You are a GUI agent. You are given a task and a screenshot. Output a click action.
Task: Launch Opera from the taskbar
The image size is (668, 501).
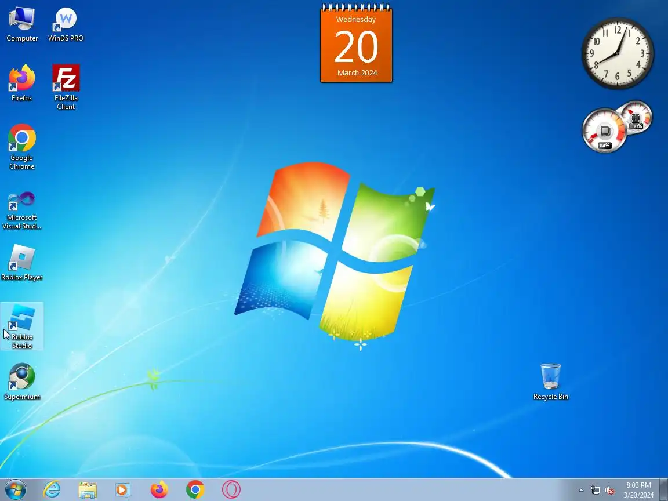pyautogui.click(x=231, y=490)
